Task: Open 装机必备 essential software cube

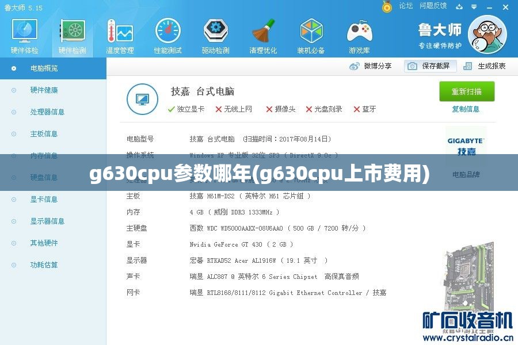Action: [311, 36]
